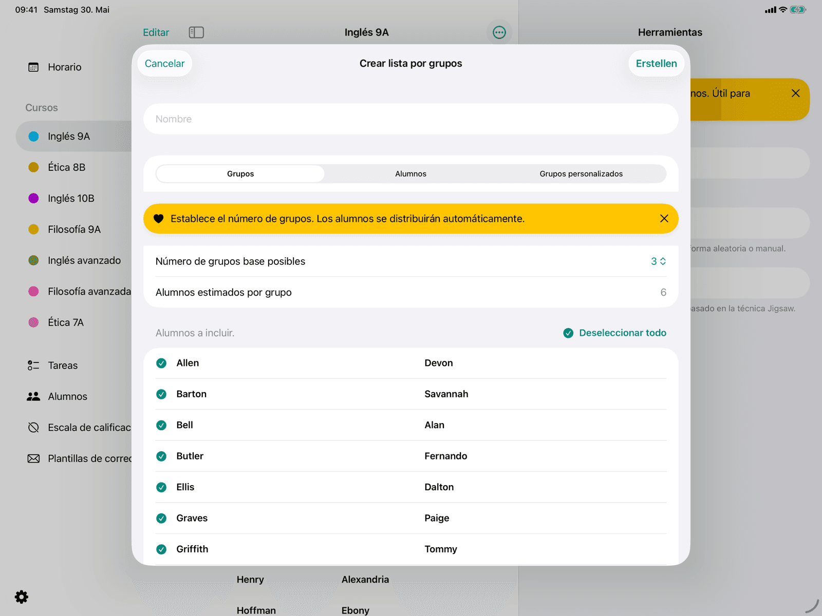The image size is (822, 616).
Task: Click the blue Inglés 9A color dot
Action: point(33,137)
